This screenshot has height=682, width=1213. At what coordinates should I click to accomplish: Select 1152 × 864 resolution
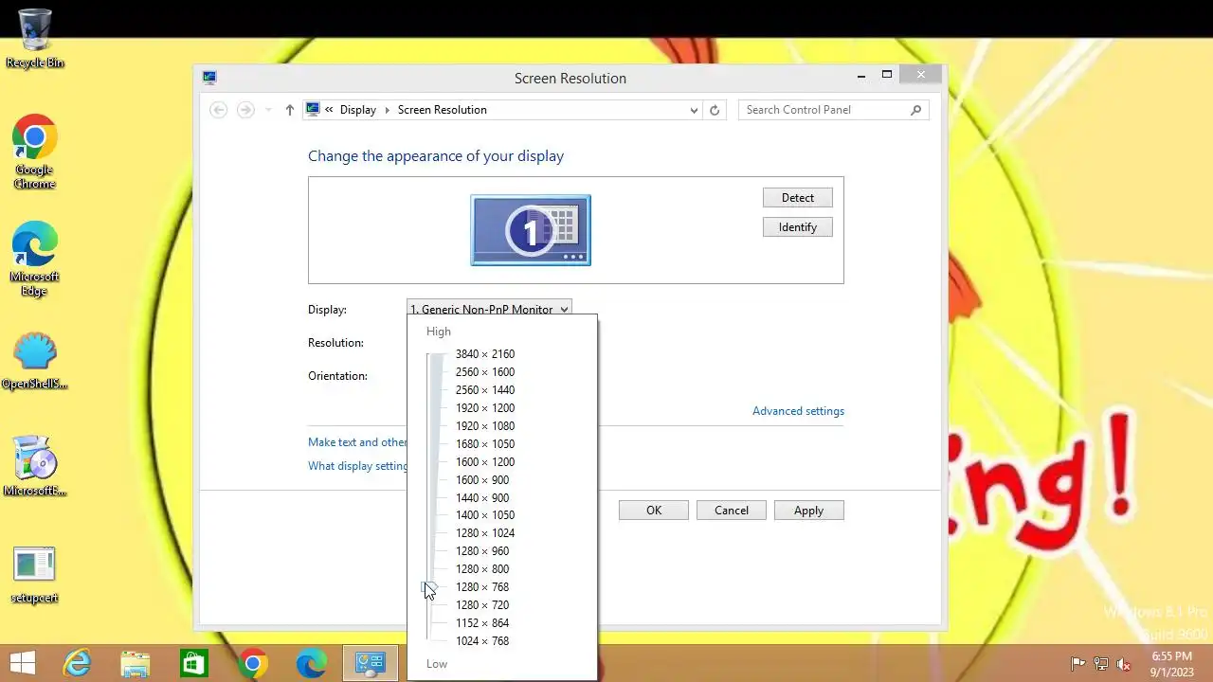pyautogui.click(x=482, y=623)
